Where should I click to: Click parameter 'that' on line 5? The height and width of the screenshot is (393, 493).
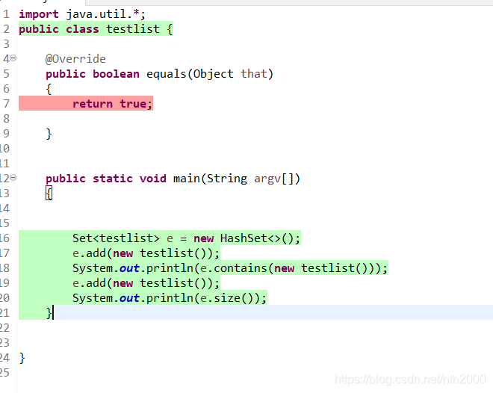tap(253, 74)
